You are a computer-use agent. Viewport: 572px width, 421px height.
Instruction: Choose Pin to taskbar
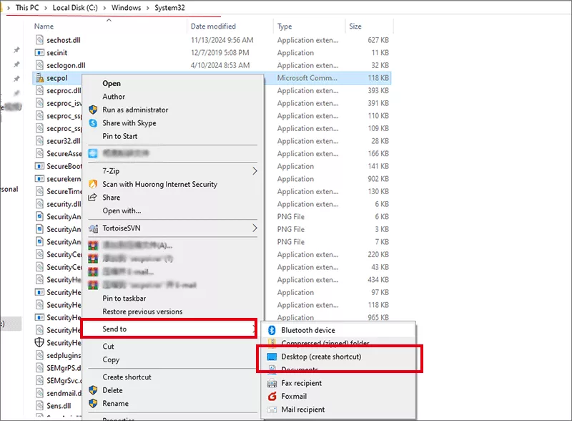coord(124,298)
